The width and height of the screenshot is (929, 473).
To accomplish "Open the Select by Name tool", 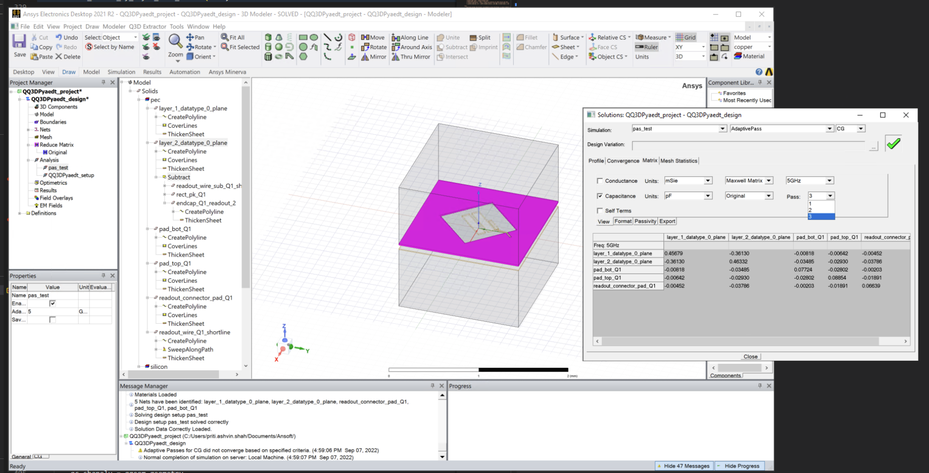I will tap(110, 47).
